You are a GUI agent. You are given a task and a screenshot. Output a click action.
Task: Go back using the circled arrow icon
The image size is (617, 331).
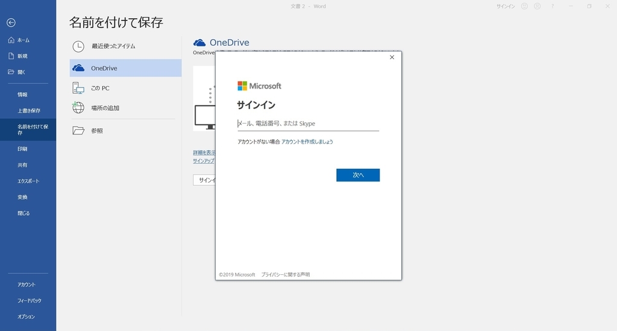point(11,23)
